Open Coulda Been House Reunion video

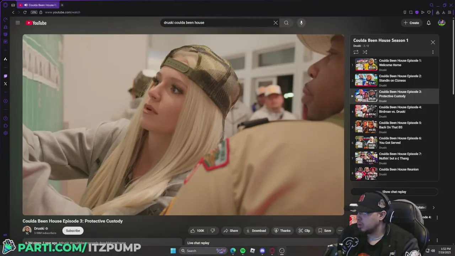coord(394,173)
